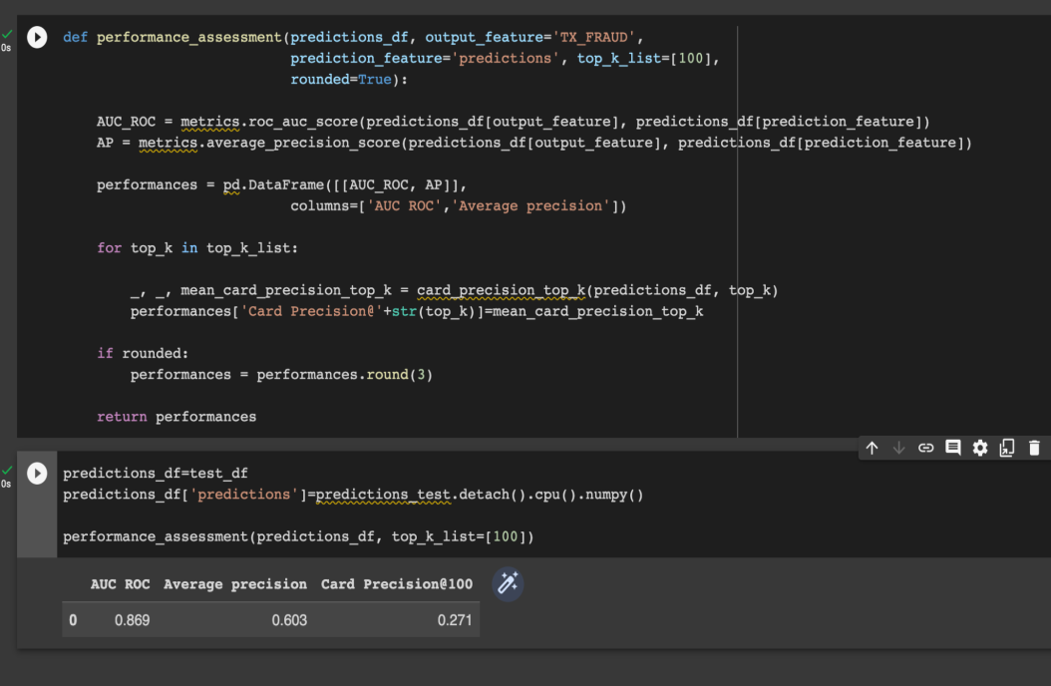Click the AUC ROC column header
Screen dimensions: 1051x686
[x=120, y=584]
